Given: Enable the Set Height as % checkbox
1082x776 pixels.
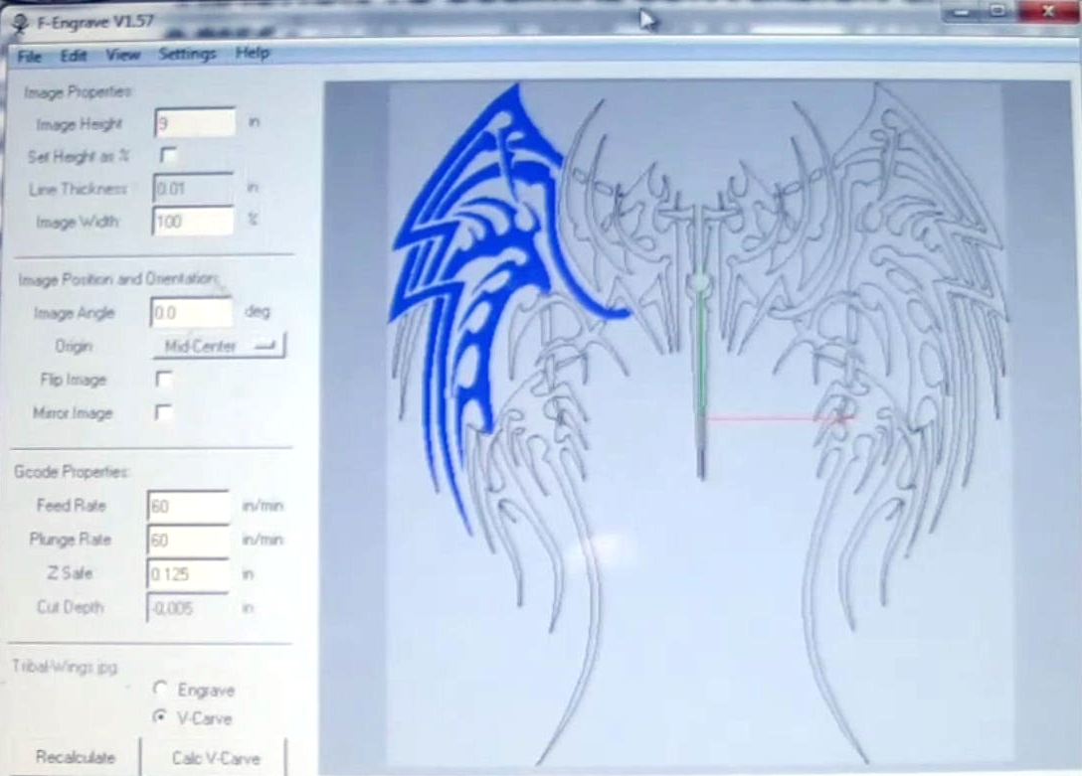Looking at the screenshot, I should 168,155.
